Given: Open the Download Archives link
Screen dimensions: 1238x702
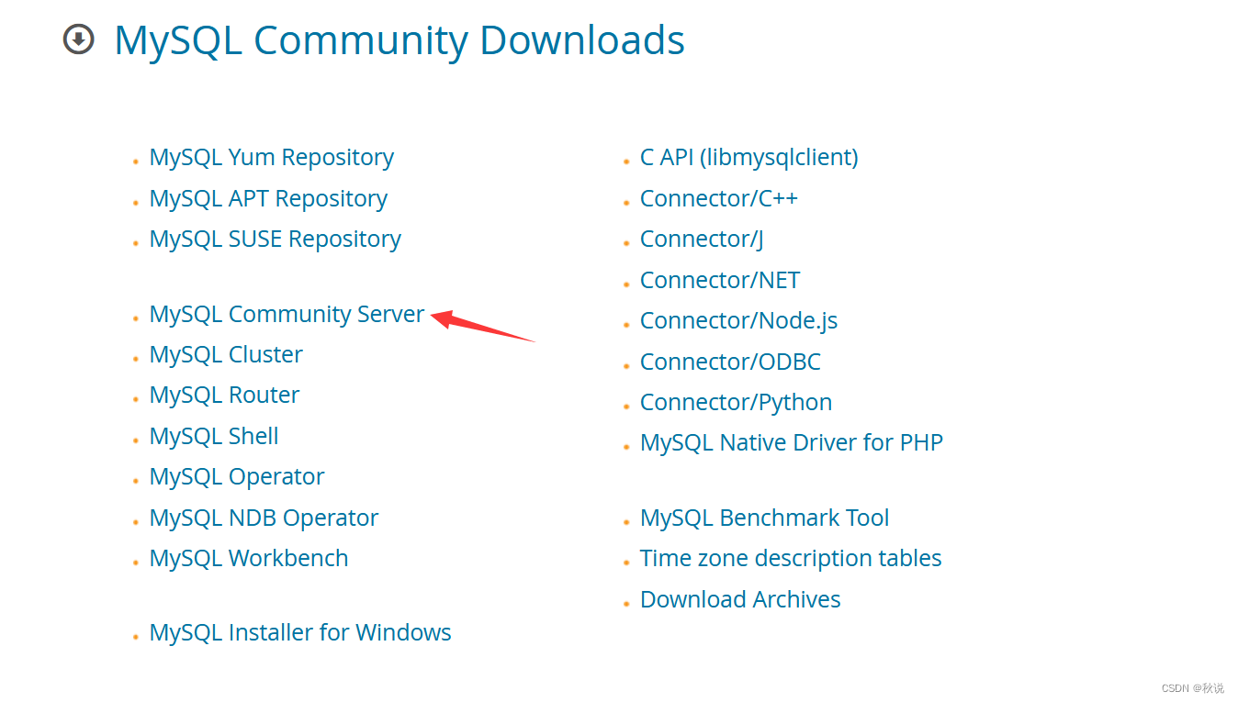Looking at the screenshot, I should click(740, 599).
